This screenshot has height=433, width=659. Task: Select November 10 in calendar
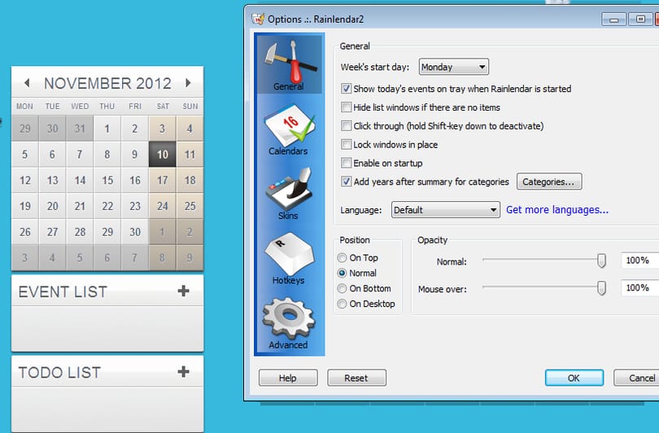click(162, 155)
